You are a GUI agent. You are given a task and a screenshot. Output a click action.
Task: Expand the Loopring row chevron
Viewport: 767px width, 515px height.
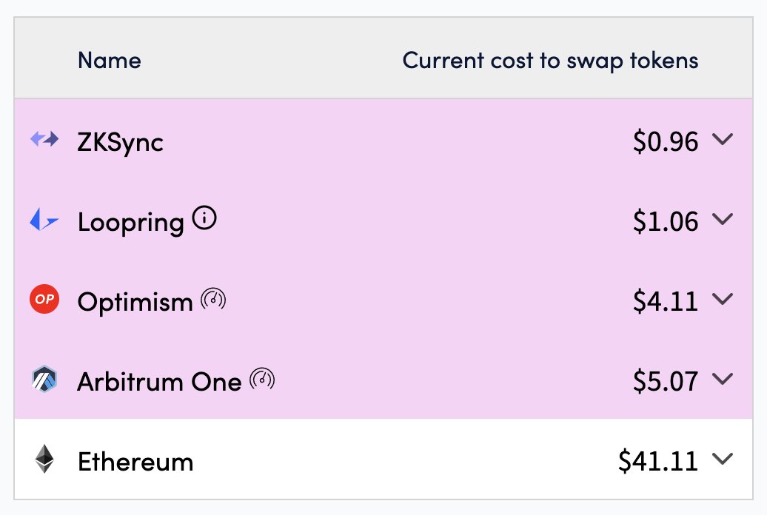[723, 219]
